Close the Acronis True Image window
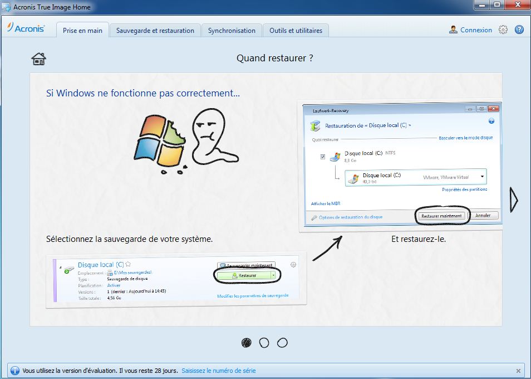The height and width of the screenshot is (379, 531). pyautogui.click(x=518, y=5)
